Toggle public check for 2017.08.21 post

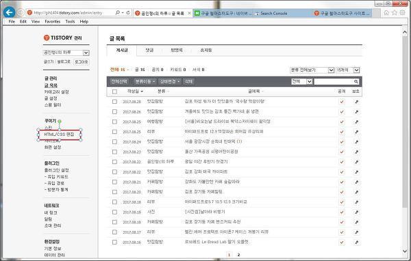pos(342,182)
